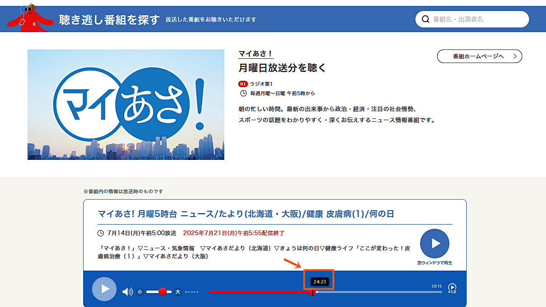Image resolution: width=546 pixels, height=307 pixels.
Task: Click the seek bar playhead handle
Action: pos(313,292)
